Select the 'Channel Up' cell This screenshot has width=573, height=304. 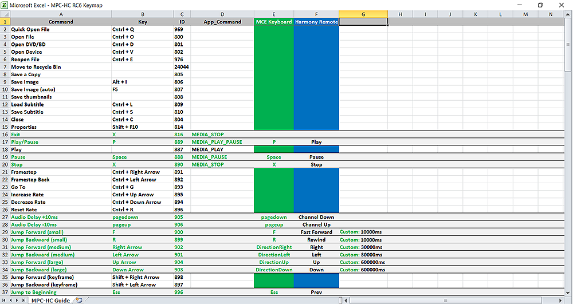316,225
